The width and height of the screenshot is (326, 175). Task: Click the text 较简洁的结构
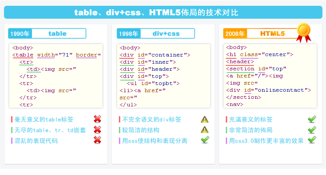(x=141, y=130)
